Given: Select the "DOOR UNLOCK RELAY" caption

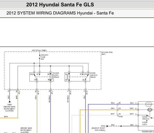Looking at the screenshot, I should (94, 75).
